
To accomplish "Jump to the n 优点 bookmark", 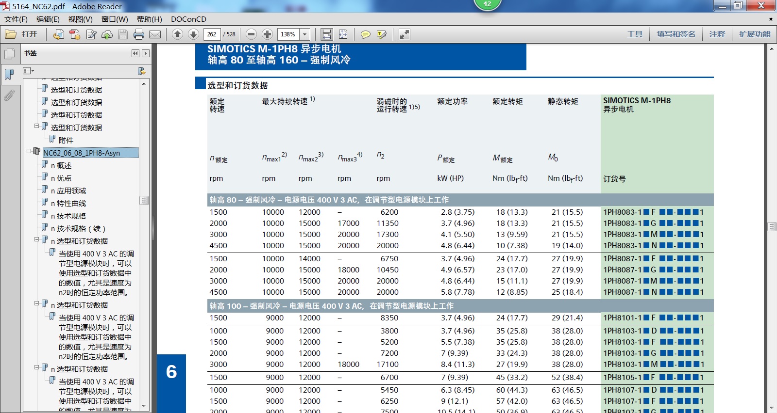I will [x=61, y=178].
